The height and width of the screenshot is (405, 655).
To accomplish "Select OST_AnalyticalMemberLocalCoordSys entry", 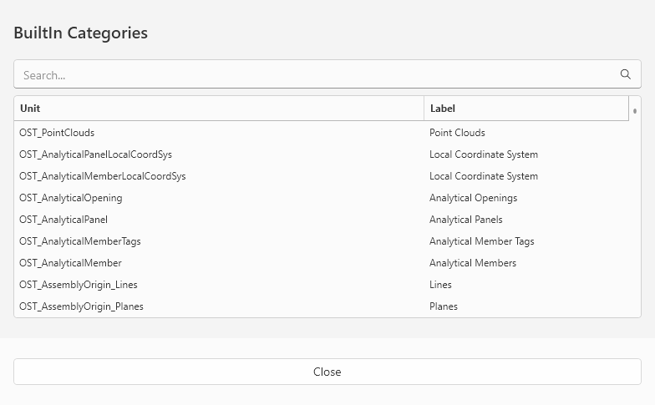I will click(x=102, y=176).
